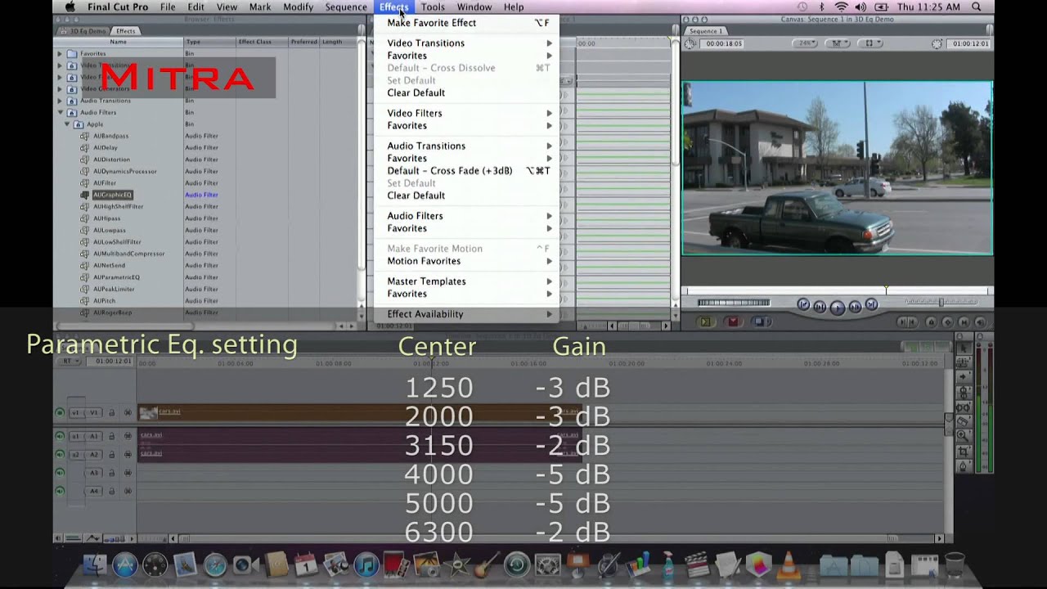The width and height of the screenshot is (1047, 589).
Task: Open Spotlight search in menu bar
Action: (x=977, y=7)
